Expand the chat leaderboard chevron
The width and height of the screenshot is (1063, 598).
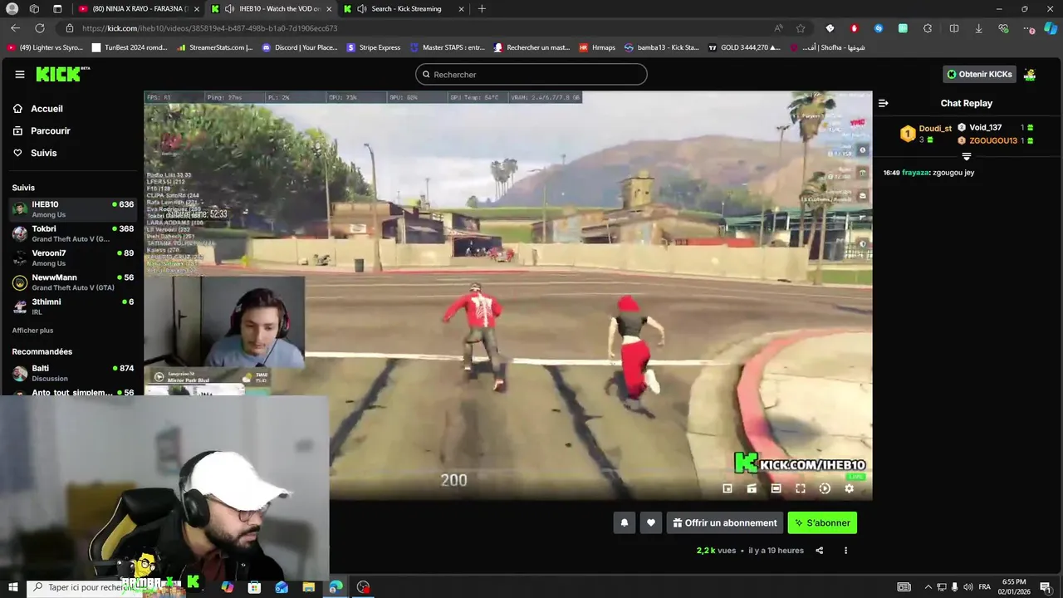(x=966, y=156)
